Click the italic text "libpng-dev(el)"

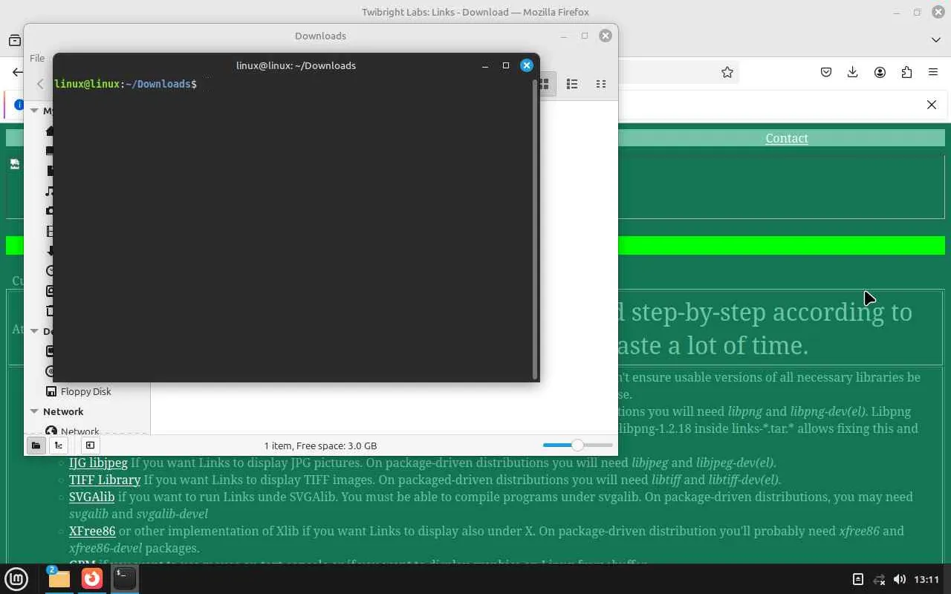click(828, 411)
